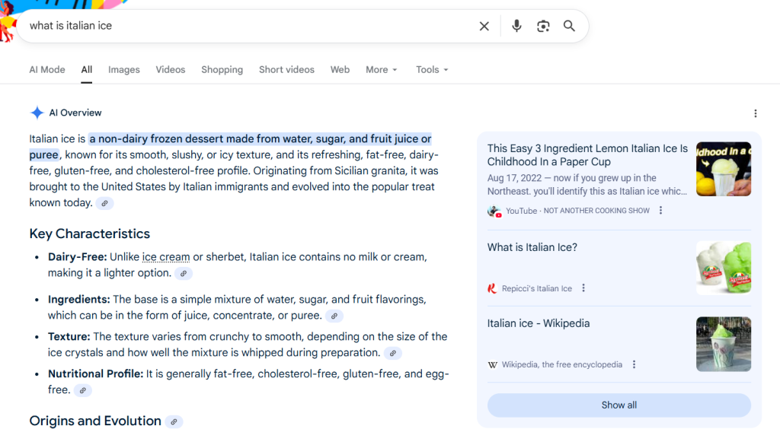
Task: Open the Short videos tab
Action: tap(286, 69)
